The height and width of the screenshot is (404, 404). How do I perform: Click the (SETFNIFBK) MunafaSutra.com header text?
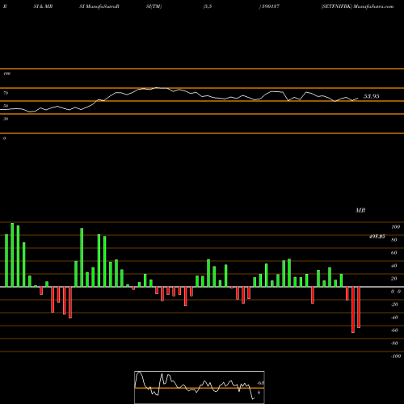click(x=357, y=6)
